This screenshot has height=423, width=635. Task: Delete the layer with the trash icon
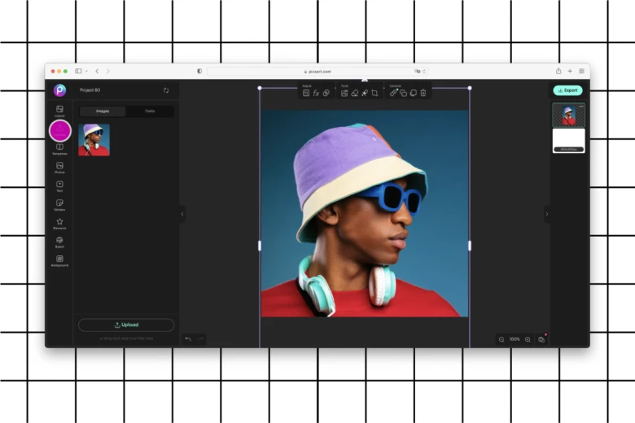[423, 94]
